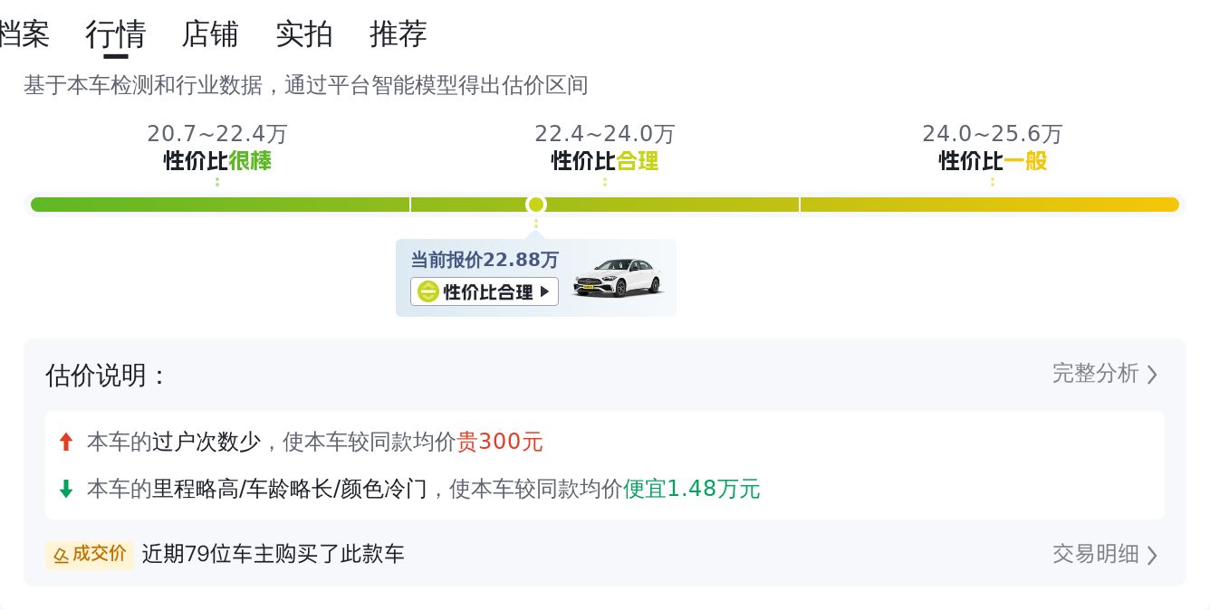Click the 便宜1.48万元 text

692,490
